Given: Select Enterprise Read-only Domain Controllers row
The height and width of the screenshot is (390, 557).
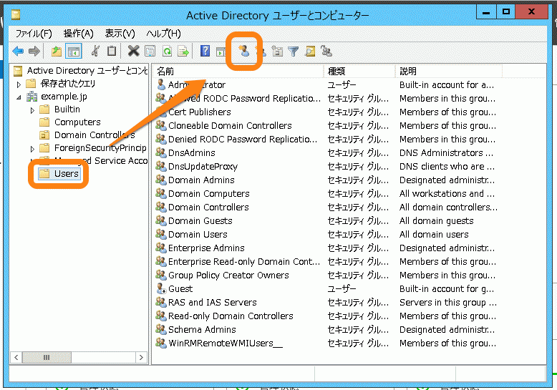Looking at the screenshot, I should (x=243, y=261).
